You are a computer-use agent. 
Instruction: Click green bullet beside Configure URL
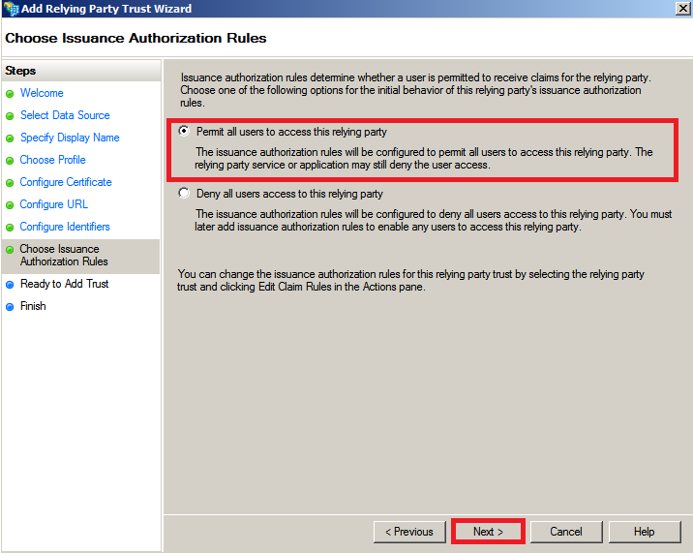(x=10, y=204)
